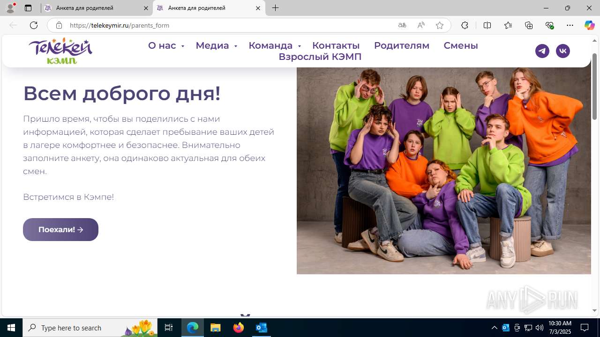
Task: Close the first Анкета для родителей tab
Action: (x=146, y=8)
